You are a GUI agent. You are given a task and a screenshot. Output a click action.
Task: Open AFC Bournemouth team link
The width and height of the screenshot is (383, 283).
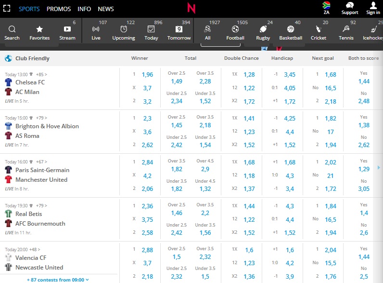point(40,224)
